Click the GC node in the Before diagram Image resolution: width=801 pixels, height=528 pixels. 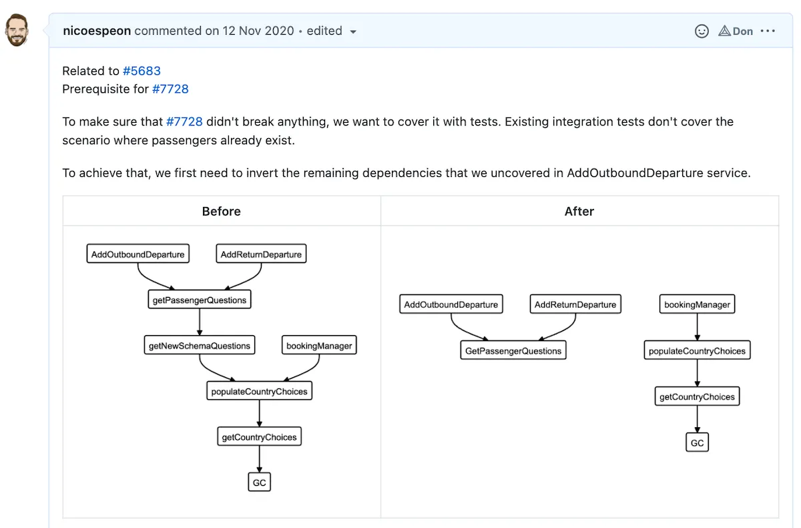pos(259,482)
